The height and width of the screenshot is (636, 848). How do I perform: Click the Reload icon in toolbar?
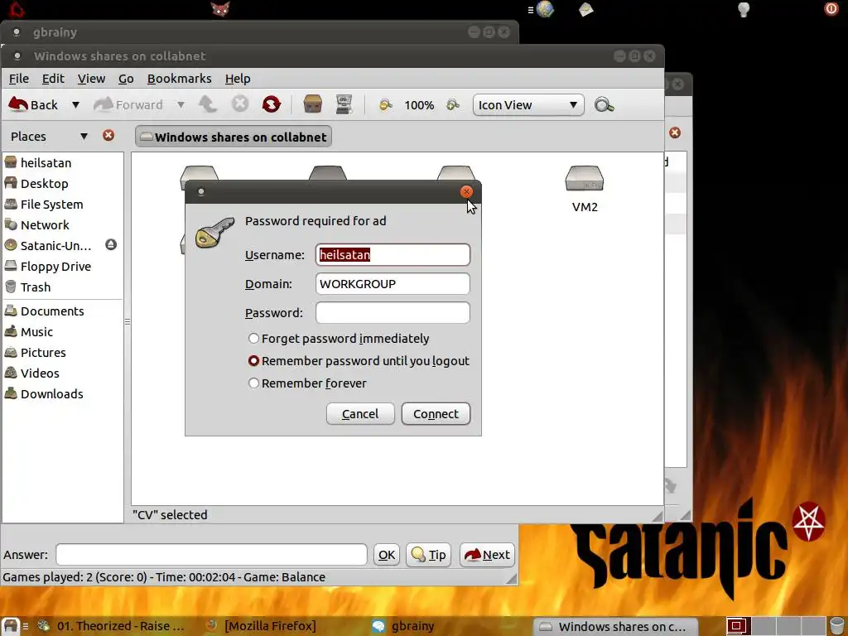point(272,104)
